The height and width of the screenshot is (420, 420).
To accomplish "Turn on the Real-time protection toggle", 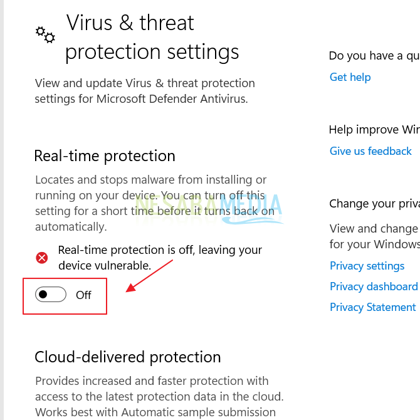I will coord(51,295).
